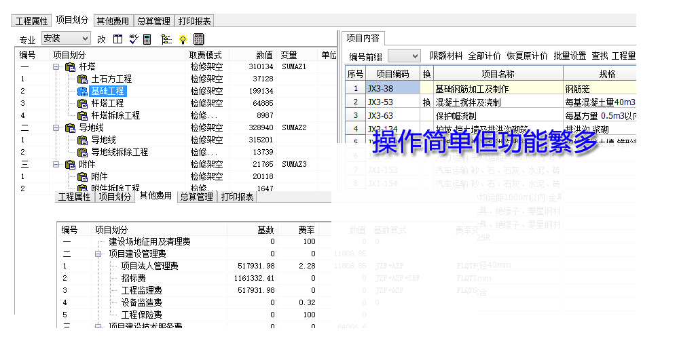The image size is (679, 339).
Task: Switch to the upper 项目划分 tab
Action: coord(72,20)
